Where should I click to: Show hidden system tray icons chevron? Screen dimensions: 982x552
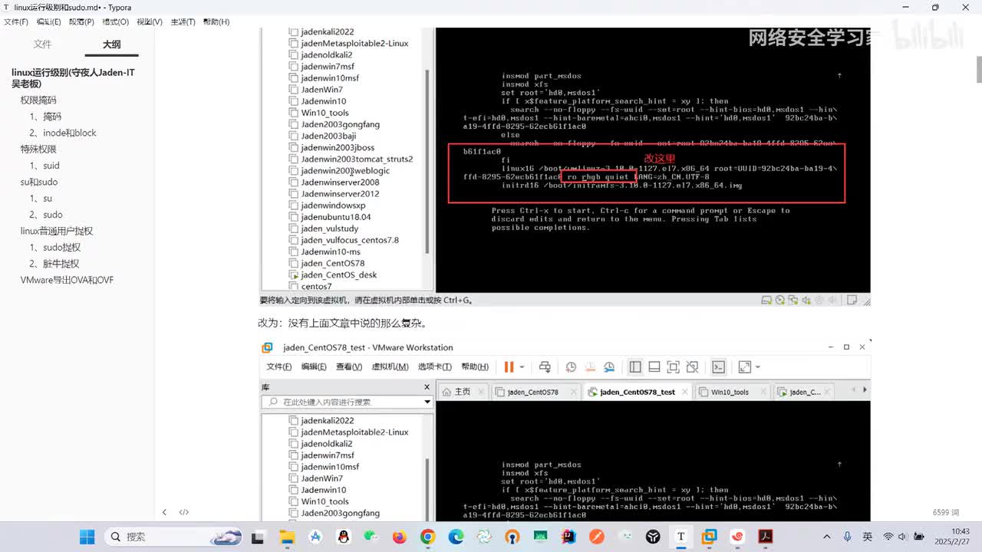tap(826, 537)
